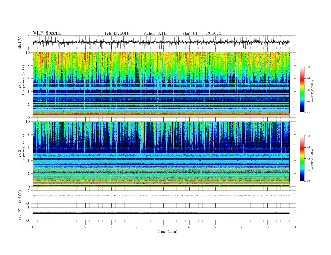
Task: Click the "4" tick on the time axis
Action: pyautogui.click(x=137, y=227)
